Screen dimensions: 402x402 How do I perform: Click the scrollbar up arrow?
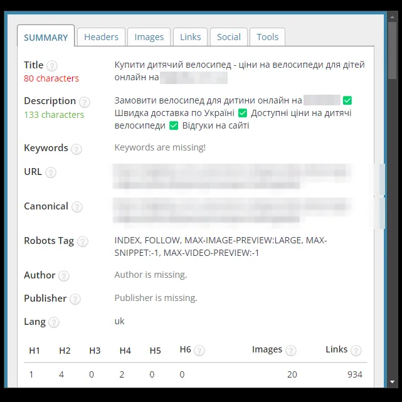tap(392, 17)
